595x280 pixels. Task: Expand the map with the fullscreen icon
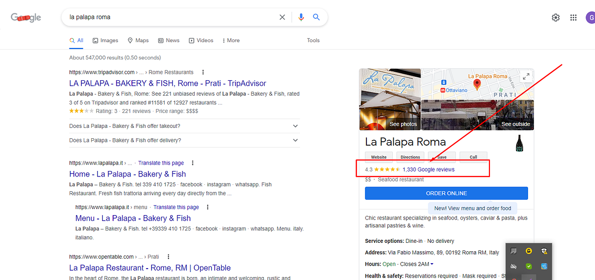526,76
